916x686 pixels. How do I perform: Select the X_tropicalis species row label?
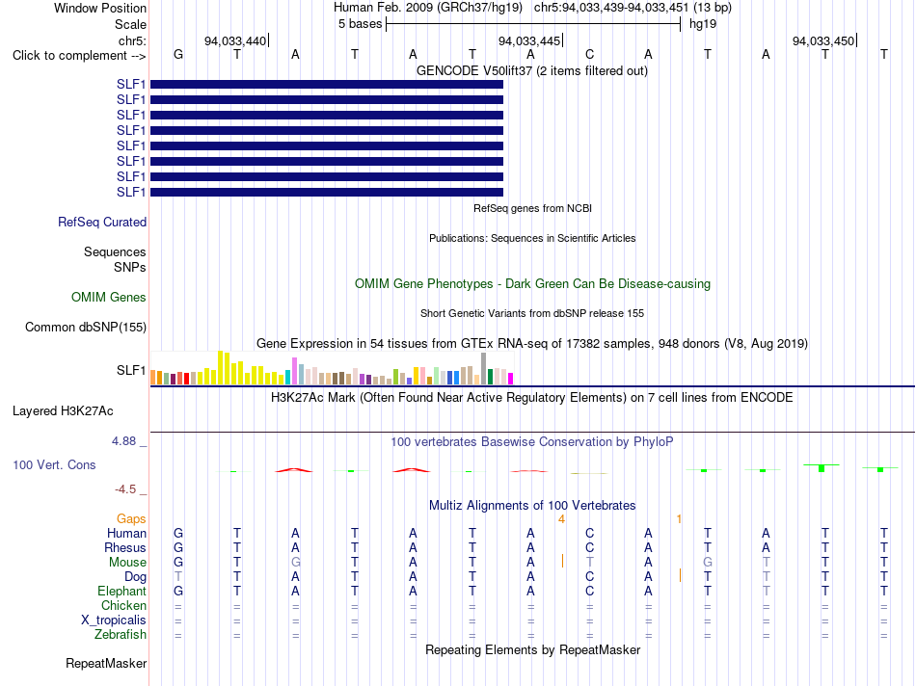click(114, 620)
